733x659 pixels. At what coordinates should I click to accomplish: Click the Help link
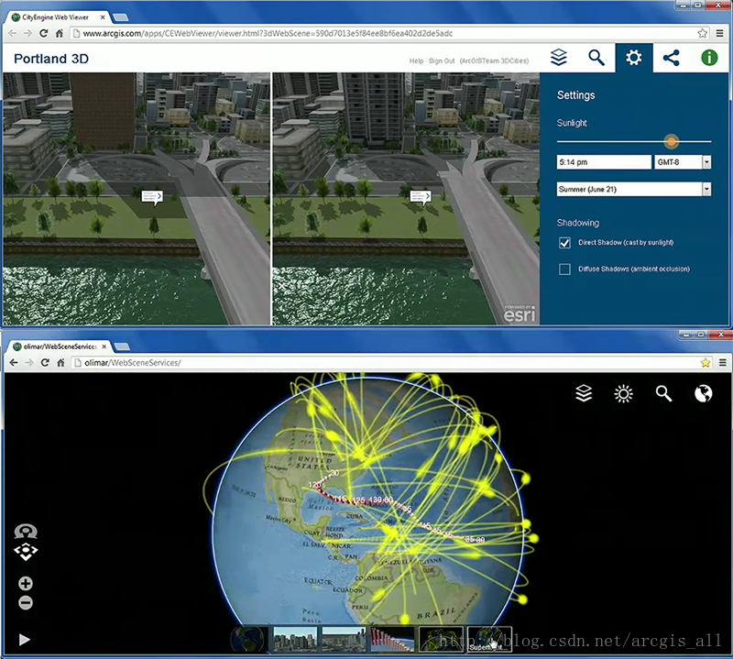point(416,60)
